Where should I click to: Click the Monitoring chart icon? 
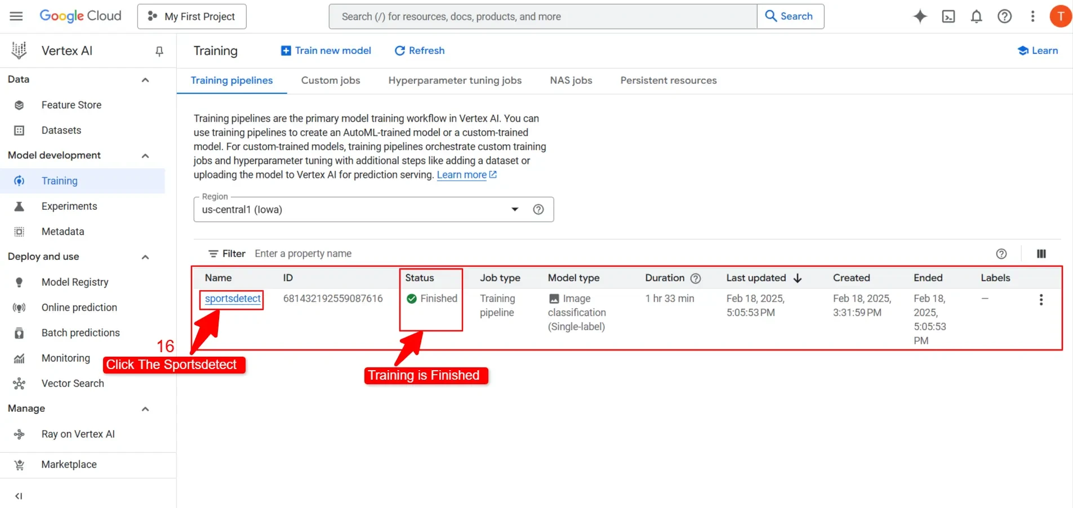[x=19, y=358]
